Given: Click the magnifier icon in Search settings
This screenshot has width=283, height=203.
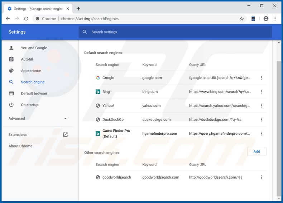Looking at the screenshot, I should click(x=85, y=32).
